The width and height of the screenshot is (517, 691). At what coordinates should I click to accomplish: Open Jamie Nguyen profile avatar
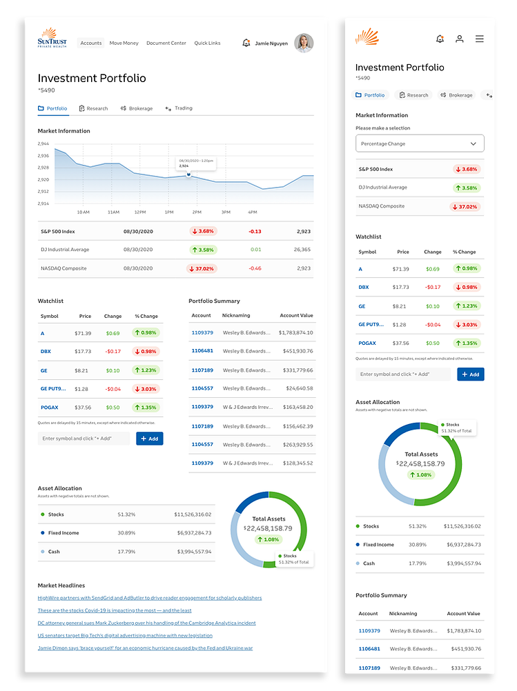point(304,43)
